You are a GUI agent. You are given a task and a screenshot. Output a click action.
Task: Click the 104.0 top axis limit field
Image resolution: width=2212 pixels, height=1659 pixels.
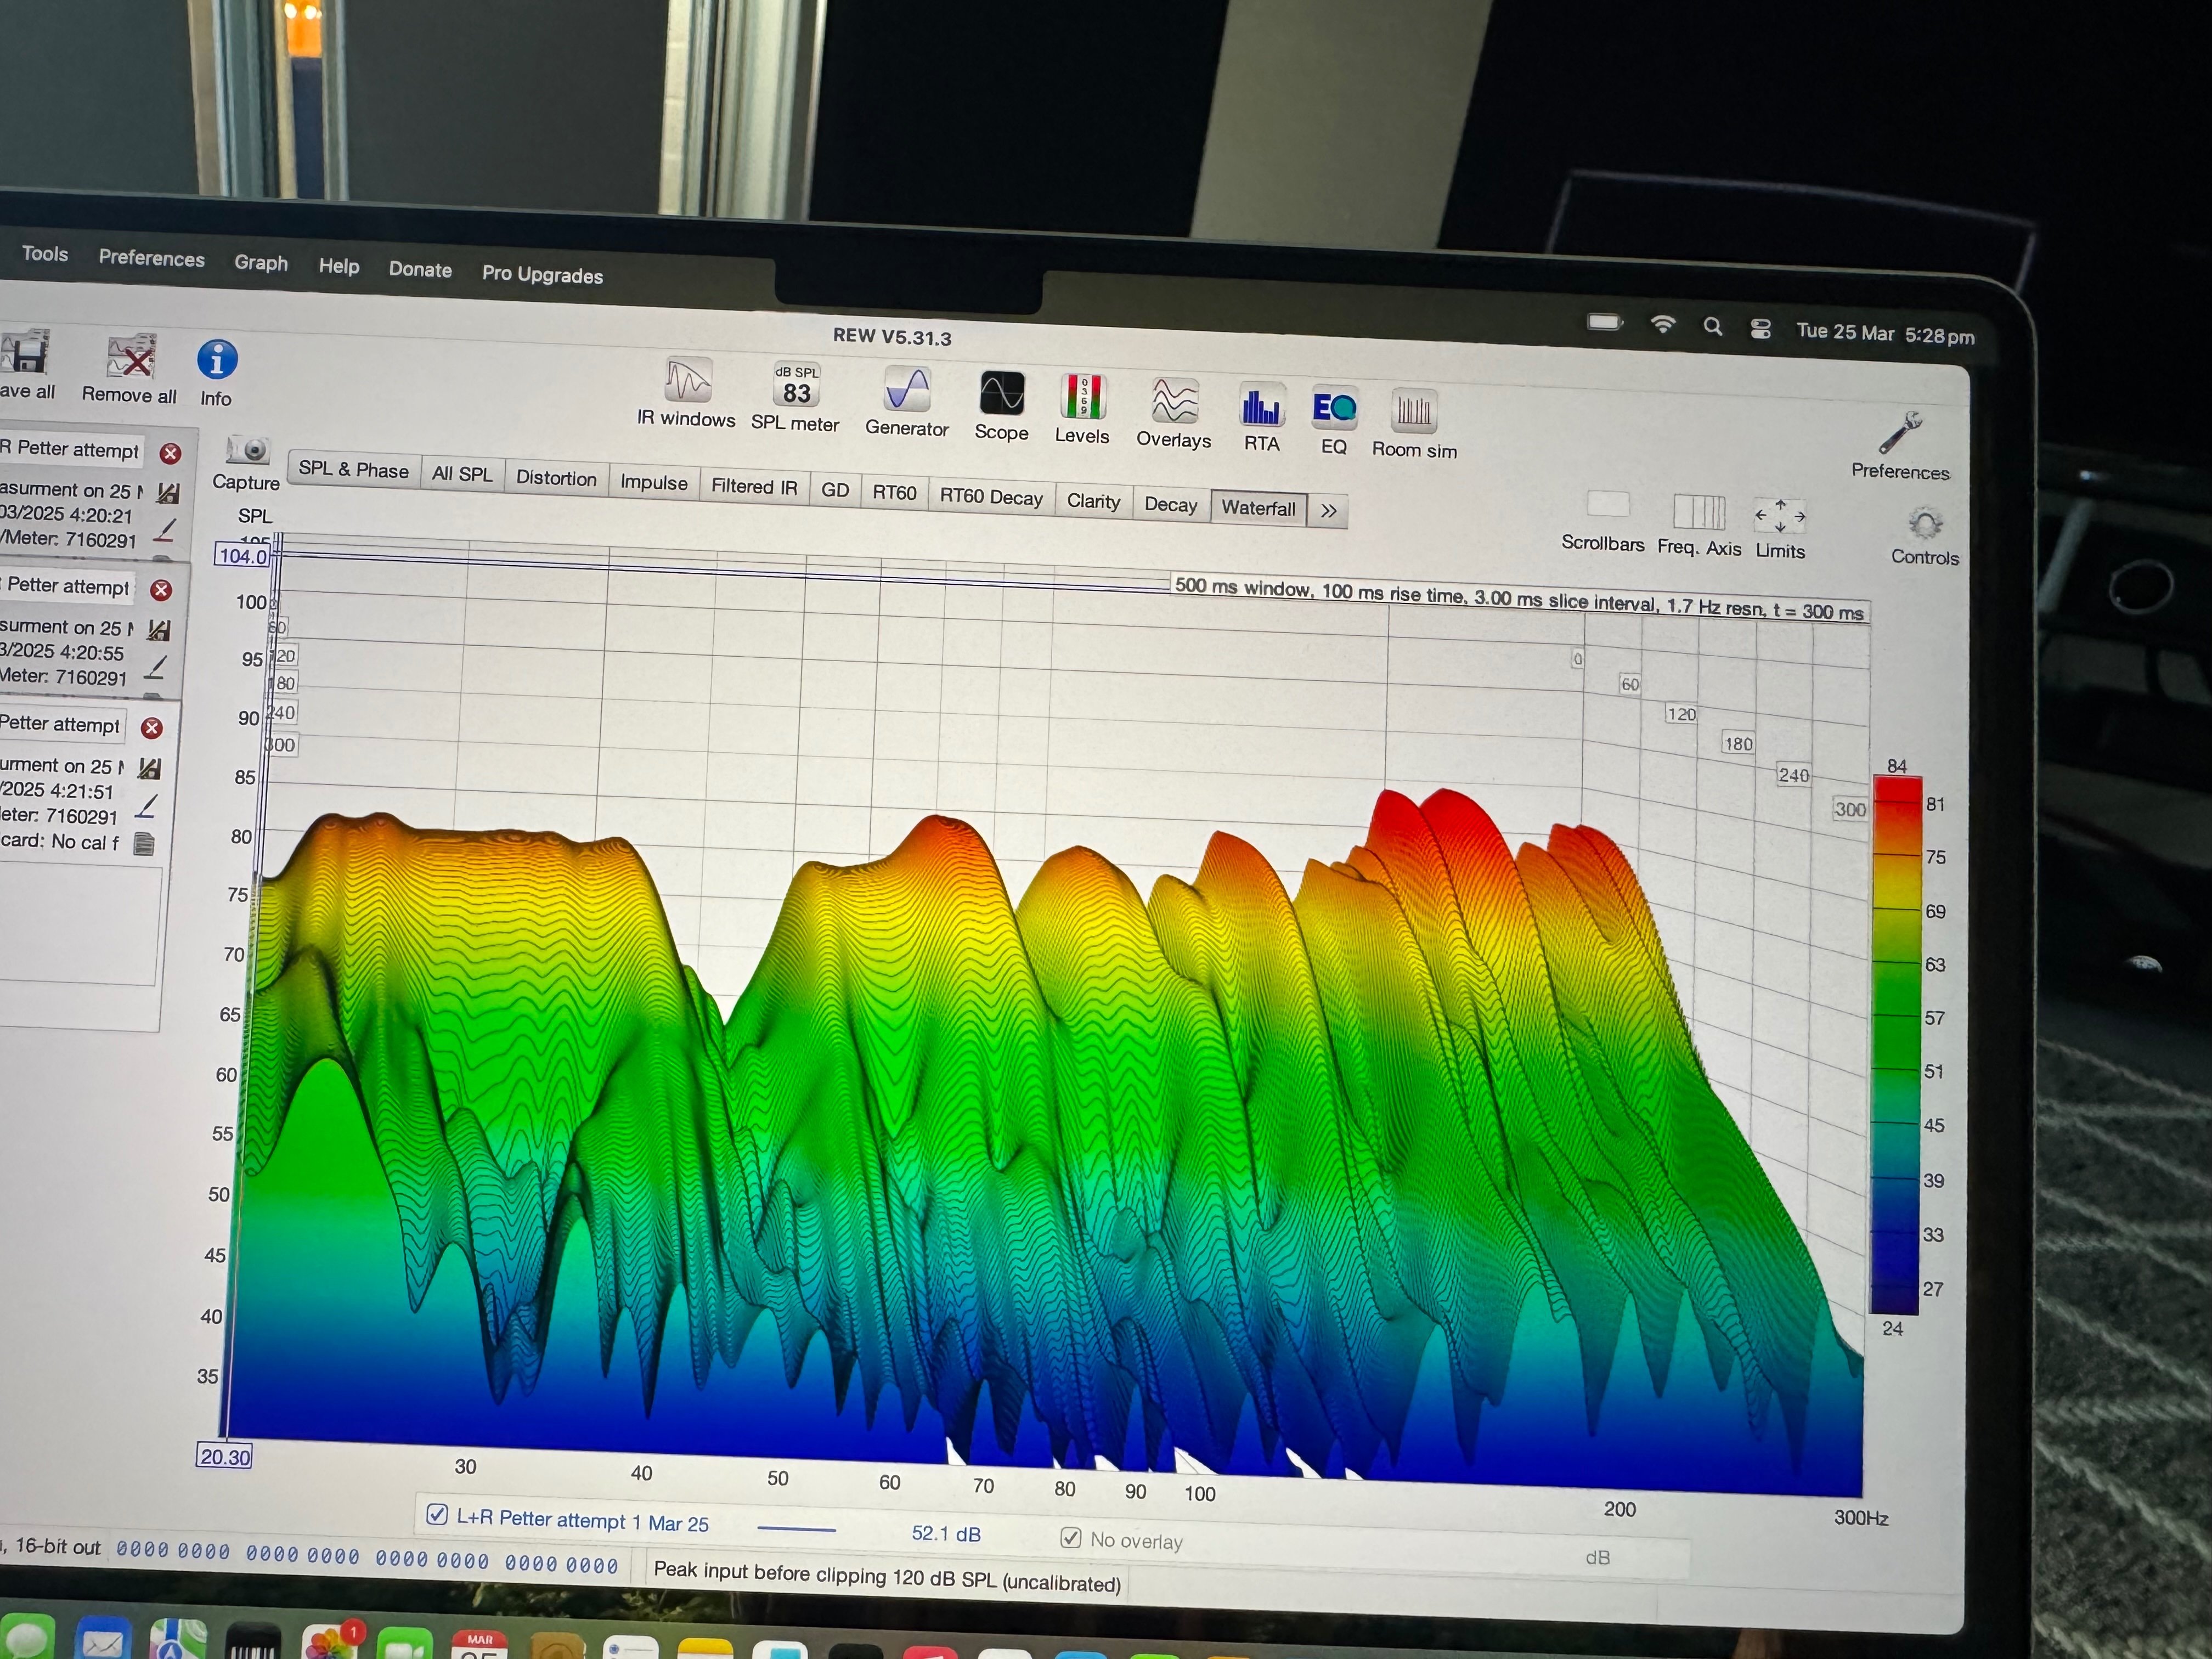pos(243,556)
